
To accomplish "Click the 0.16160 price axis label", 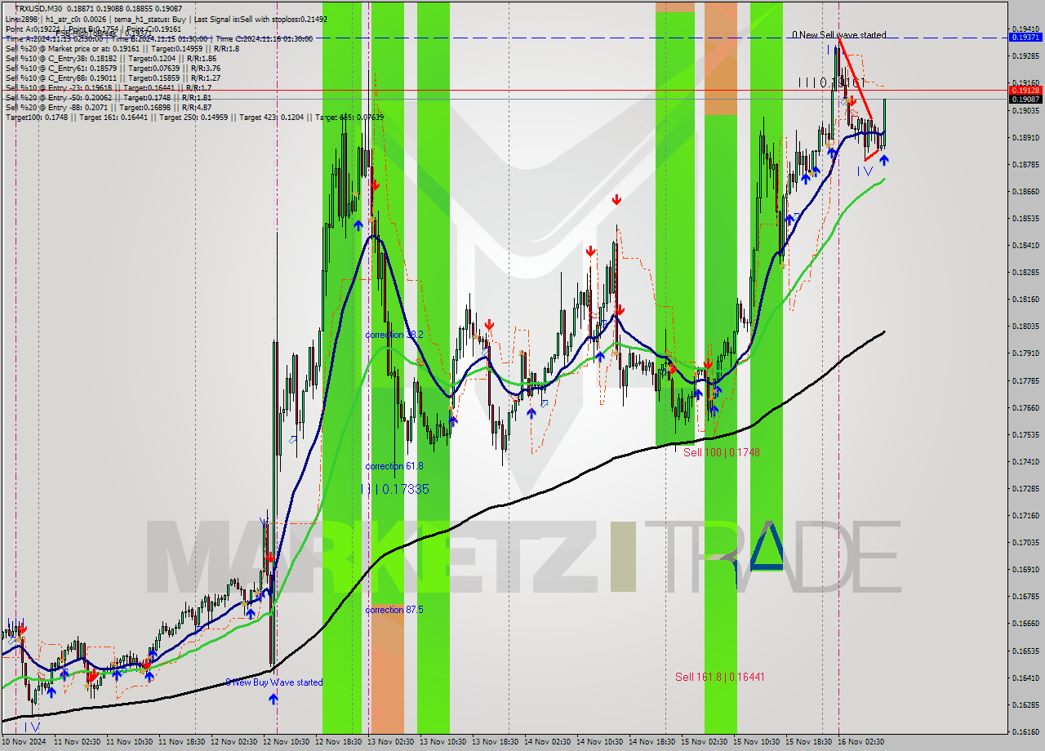I will (x=1025, y=731).
